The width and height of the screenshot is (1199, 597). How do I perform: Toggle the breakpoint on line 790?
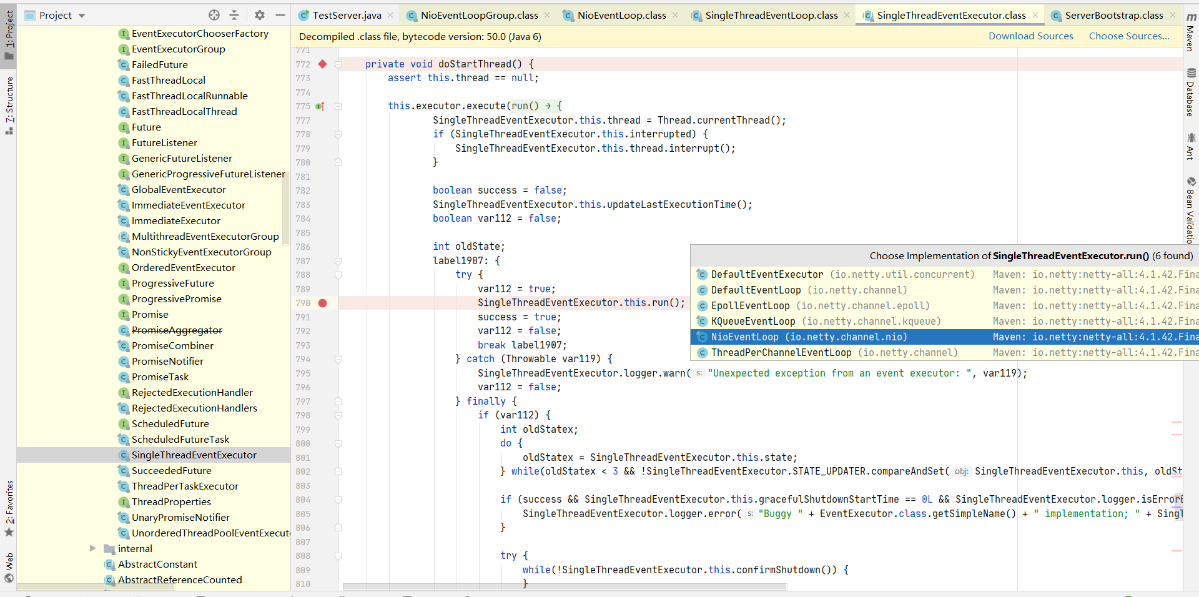pos(322,303)
